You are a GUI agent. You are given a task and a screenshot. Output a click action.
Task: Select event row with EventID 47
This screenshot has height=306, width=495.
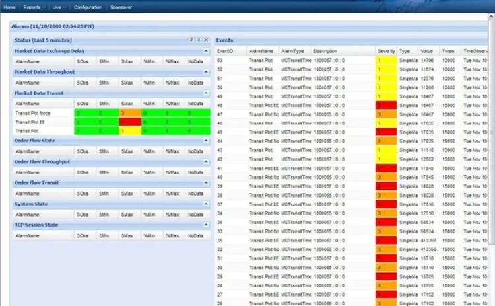tap(351, 114)
